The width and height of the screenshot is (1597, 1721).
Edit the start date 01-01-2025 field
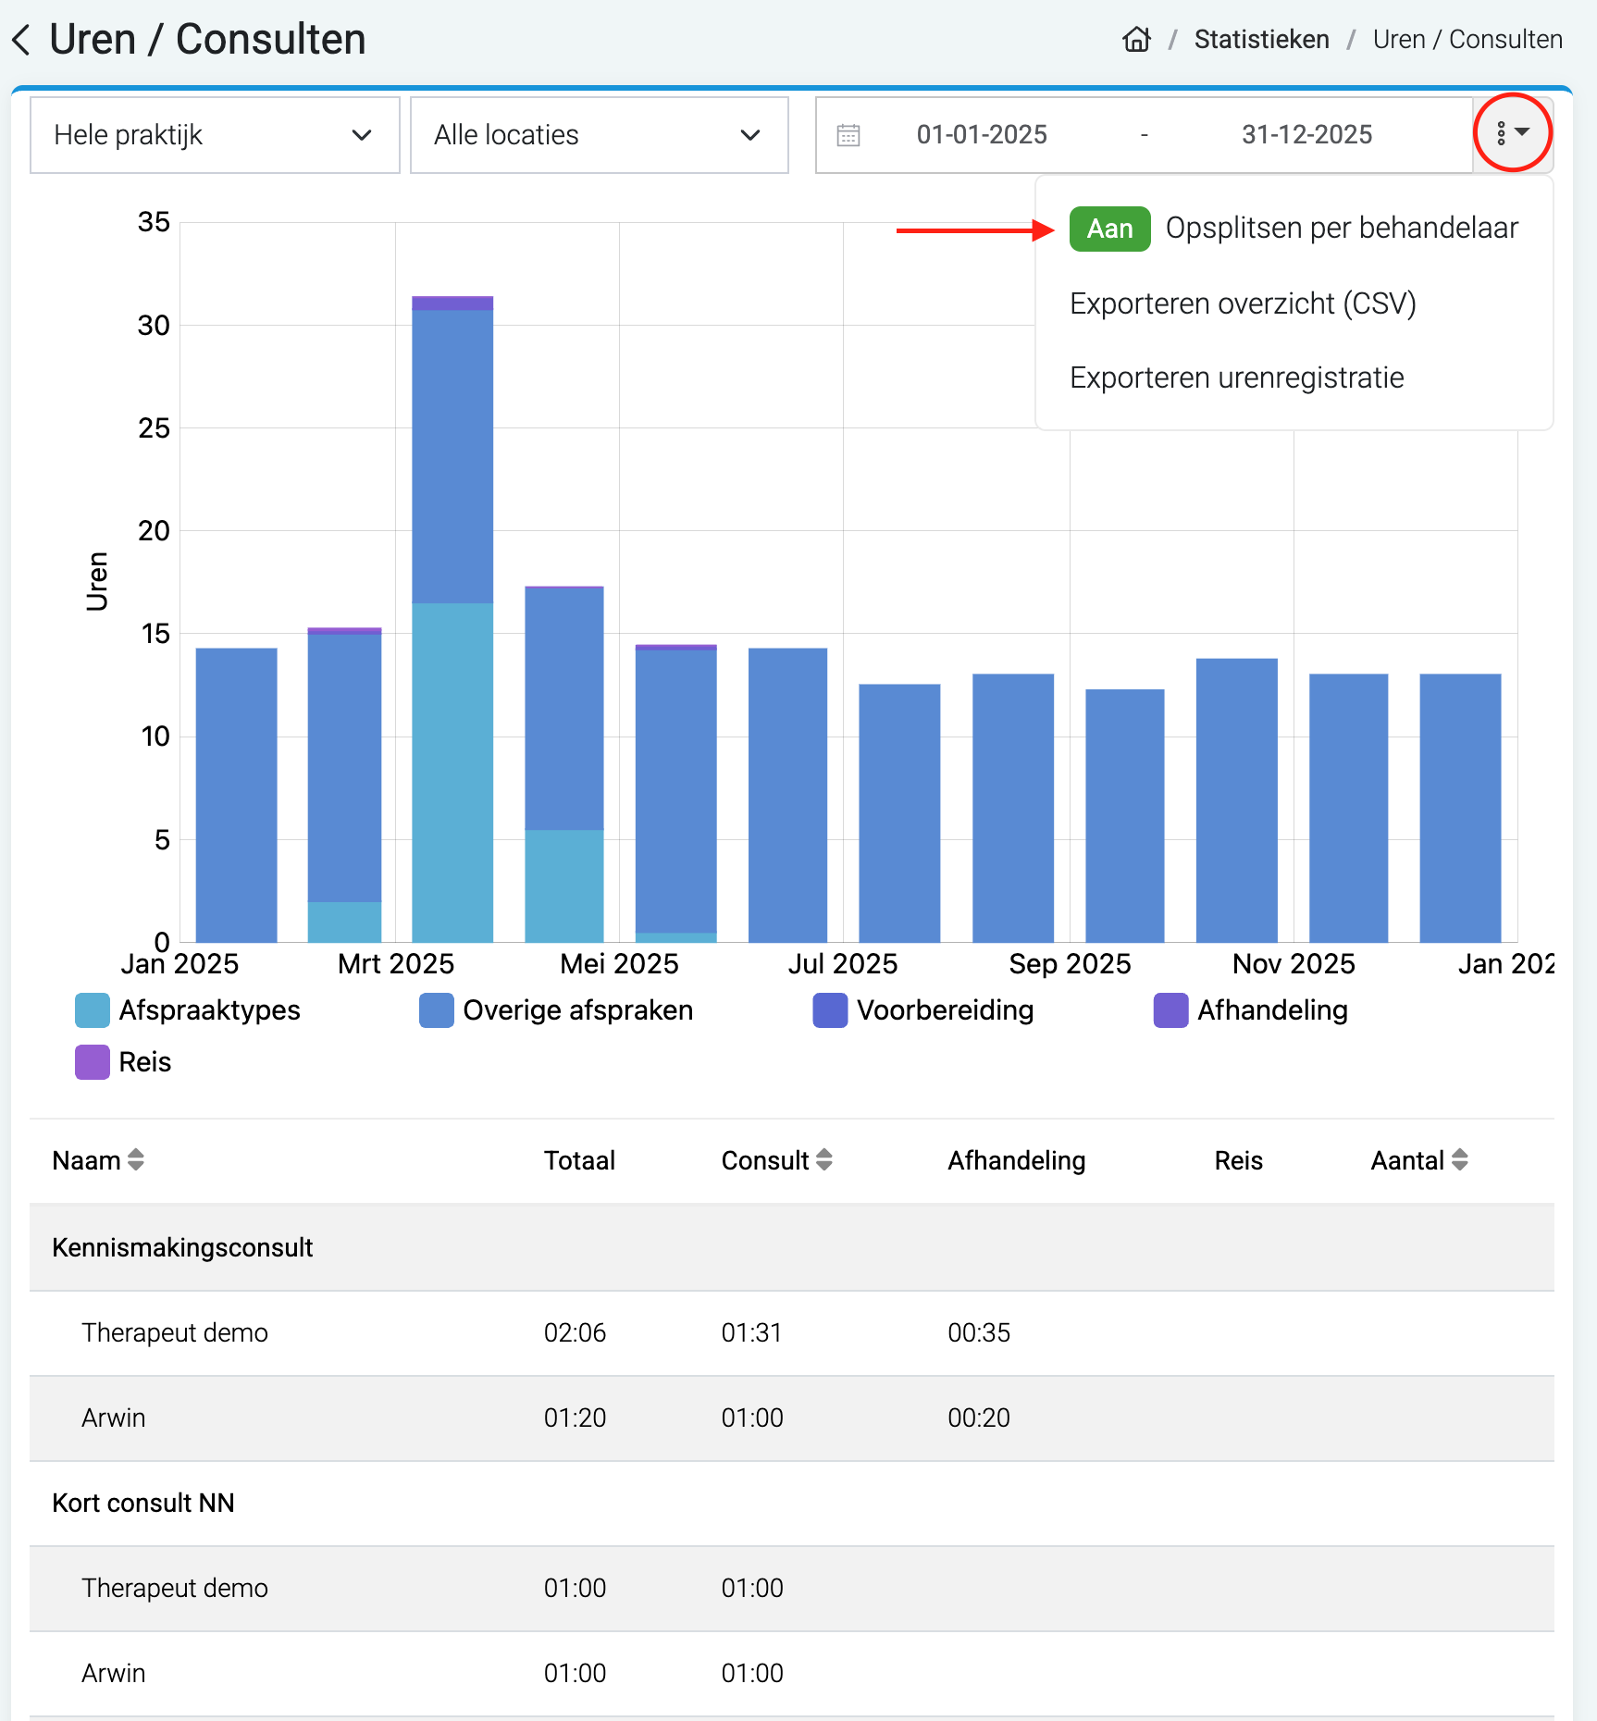982,135
